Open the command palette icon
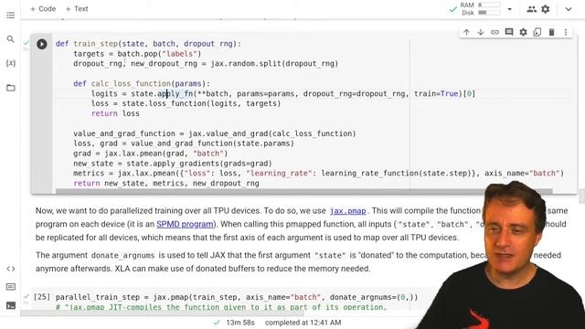Image resolution: width=585 pixels, height=329 pixels. (10, 287)
